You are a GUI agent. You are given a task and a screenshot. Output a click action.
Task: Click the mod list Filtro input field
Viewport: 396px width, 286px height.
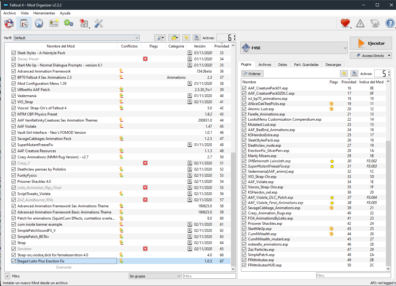(x=209, y=276)
